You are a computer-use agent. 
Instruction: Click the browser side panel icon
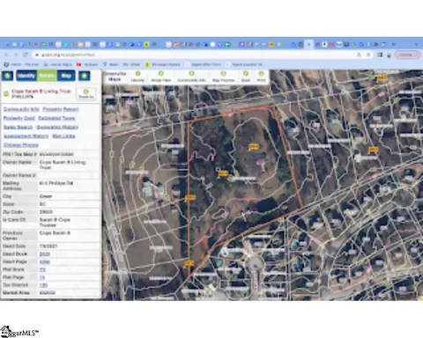380,55
